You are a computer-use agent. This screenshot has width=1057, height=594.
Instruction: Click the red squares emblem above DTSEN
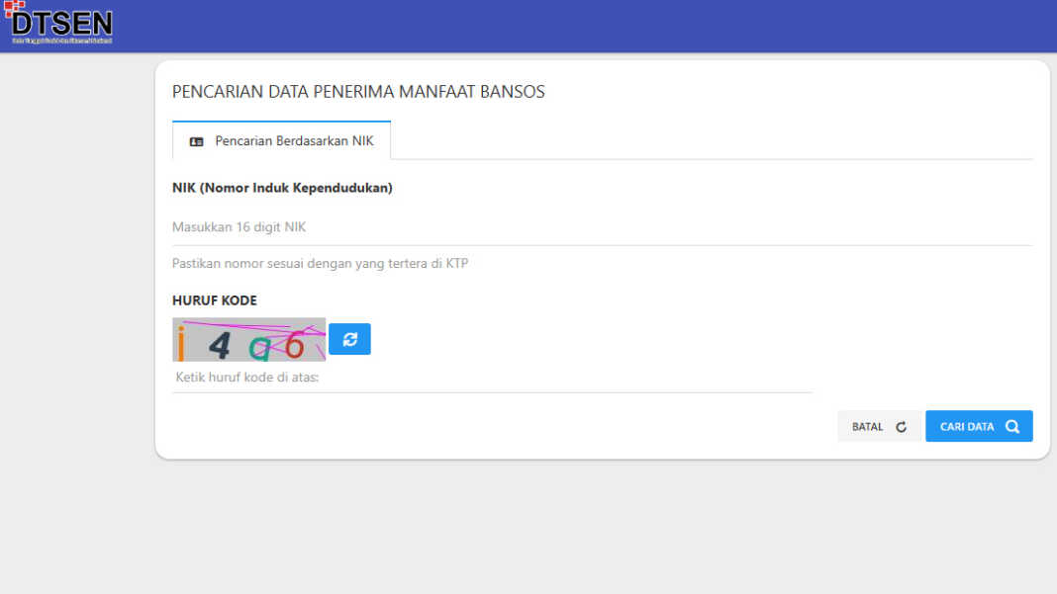tap(14, 8)
